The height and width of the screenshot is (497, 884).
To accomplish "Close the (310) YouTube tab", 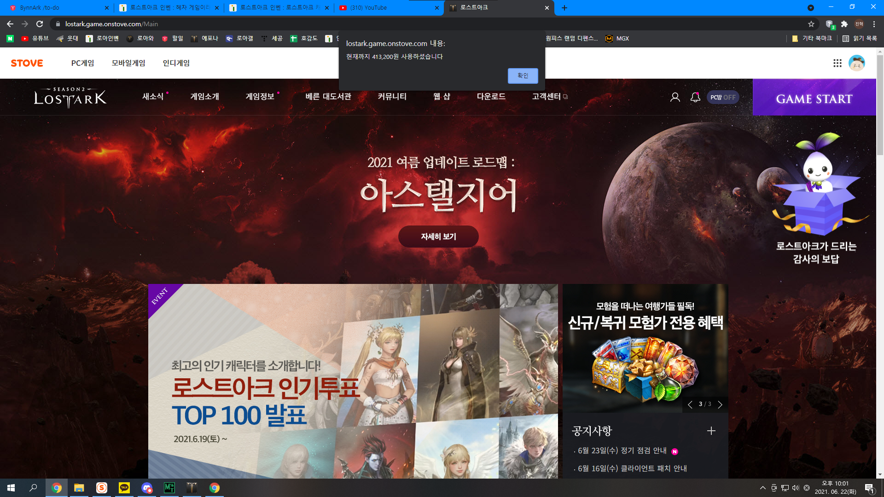I will tap(436, 8).
